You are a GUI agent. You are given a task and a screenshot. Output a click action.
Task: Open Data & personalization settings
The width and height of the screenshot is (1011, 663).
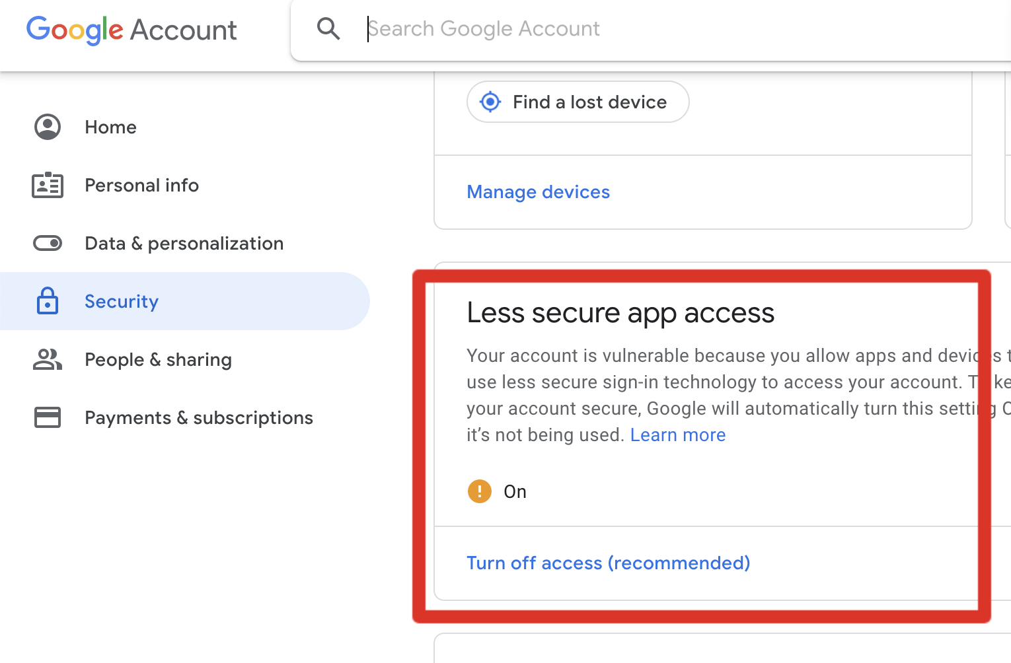184,243
